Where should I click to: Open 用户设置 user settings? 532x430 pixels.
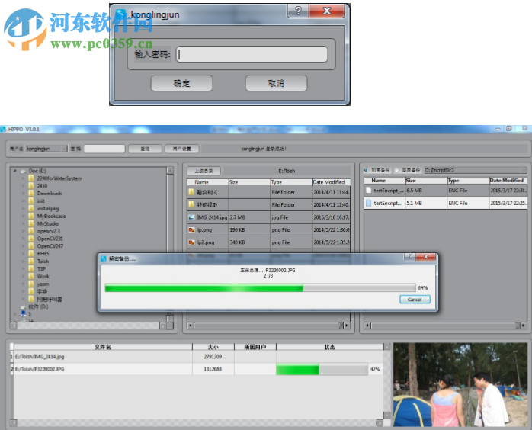point(182,149)
